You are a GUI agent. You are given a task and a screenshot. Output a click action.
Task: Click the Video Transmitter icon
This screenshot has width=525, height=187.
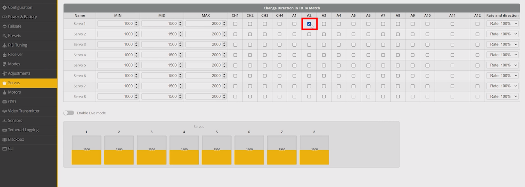[5, 111]
